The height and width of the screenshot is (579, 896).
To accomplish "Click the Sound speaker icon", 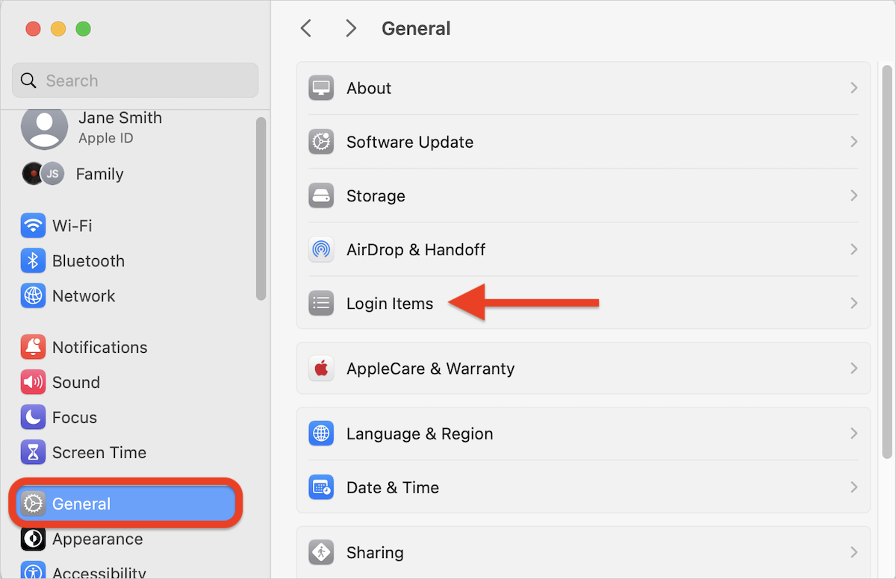I will [x=33, y=383].
